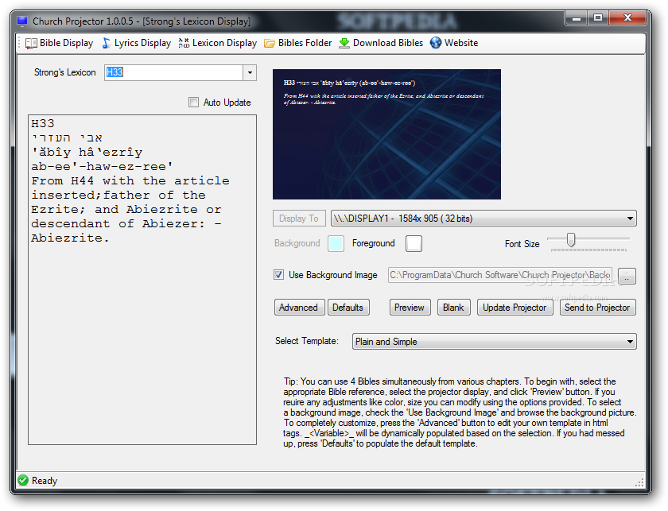Viewport: 668px width, 511px height.
Task: Choose Download Bibles in toolbar
Action: [381, 43]
